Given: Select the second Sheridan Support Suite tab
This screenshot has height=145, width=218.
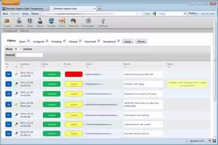Looking at the screenshot, I should tap(73, 9).
